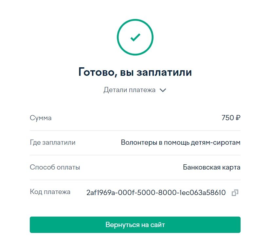Click the Сумма row label
Image resolution: width=272 pixels, height=246 pixels.
click(41, 118)
